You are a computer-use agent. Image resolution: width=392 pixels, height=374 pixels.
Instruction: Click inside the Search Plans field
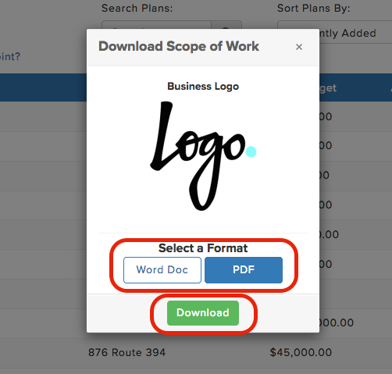click(x=156, y=25)
